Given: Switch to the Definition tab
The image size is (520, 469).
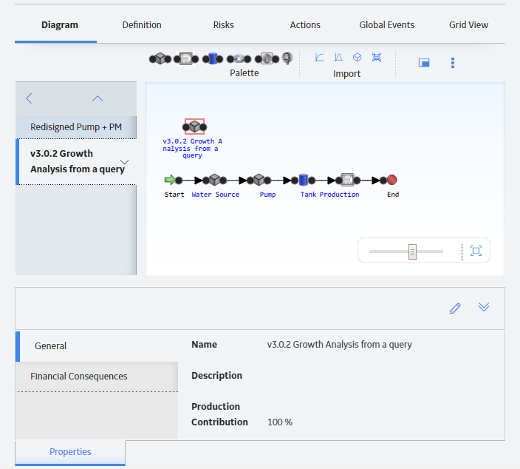Looking at the screenshot, I should [142, 25].
